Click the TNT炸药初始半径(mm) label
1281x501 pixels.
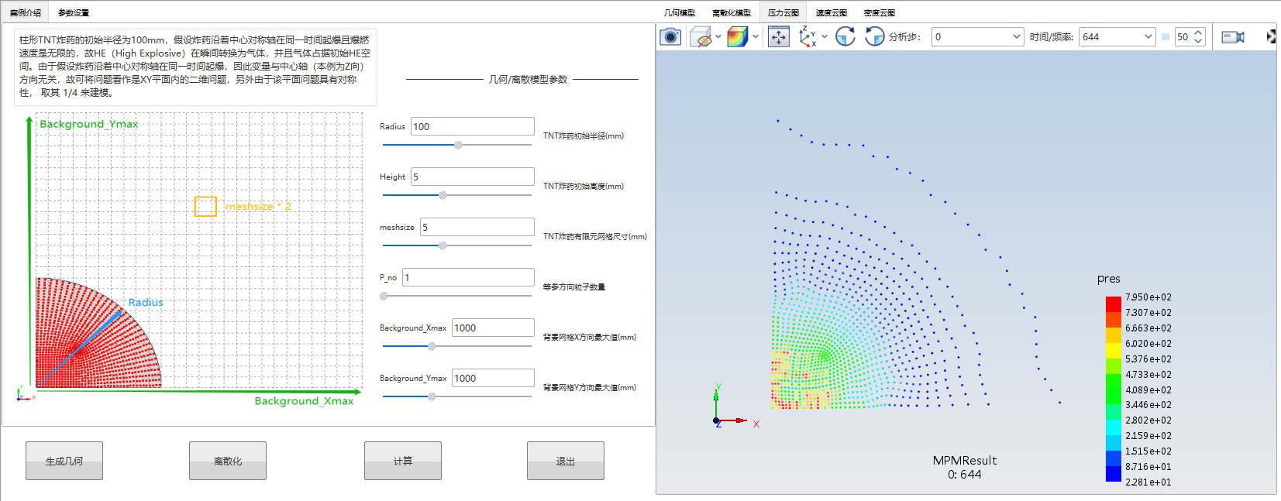coord(584,136)
